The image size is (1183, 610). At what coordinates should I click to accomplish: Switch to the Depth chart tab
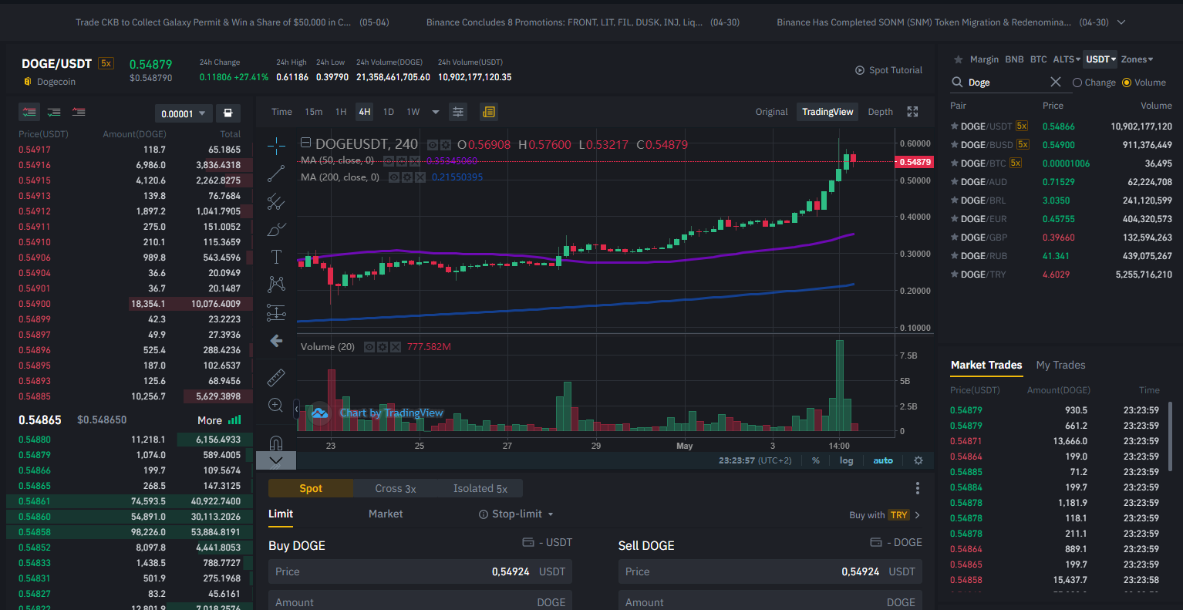(x=880, y=112)
